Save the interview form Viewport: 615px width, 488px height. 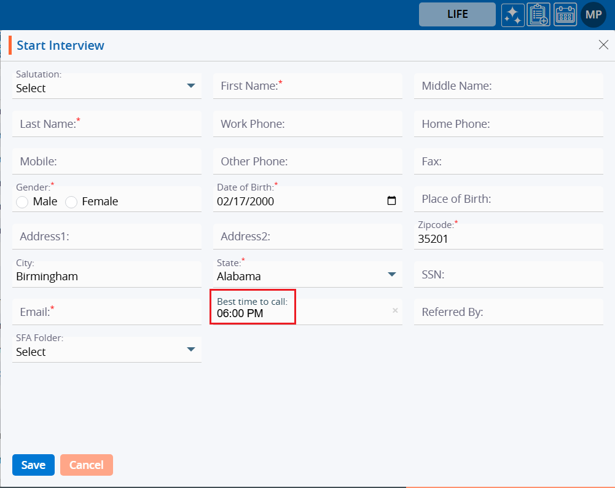[x=33, y=465]
